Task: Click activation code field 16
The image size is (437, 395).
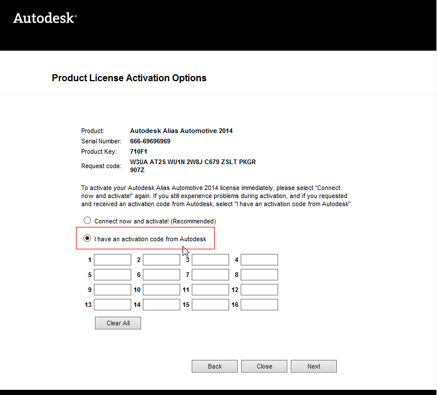Action: click(x=259, y=305)
